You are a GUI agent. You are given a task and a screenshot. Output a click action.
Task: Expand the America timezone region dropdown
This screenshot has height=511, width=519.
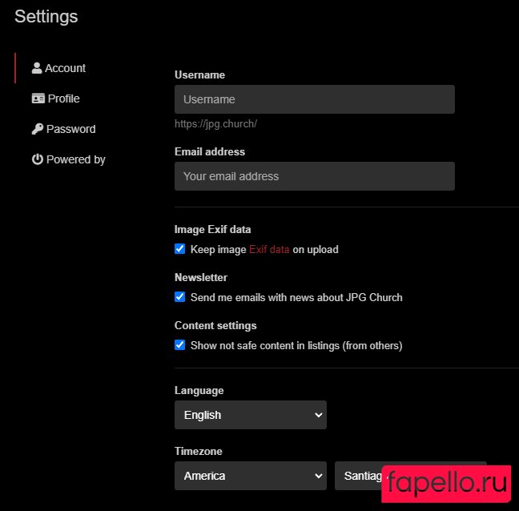click(250, 476)
